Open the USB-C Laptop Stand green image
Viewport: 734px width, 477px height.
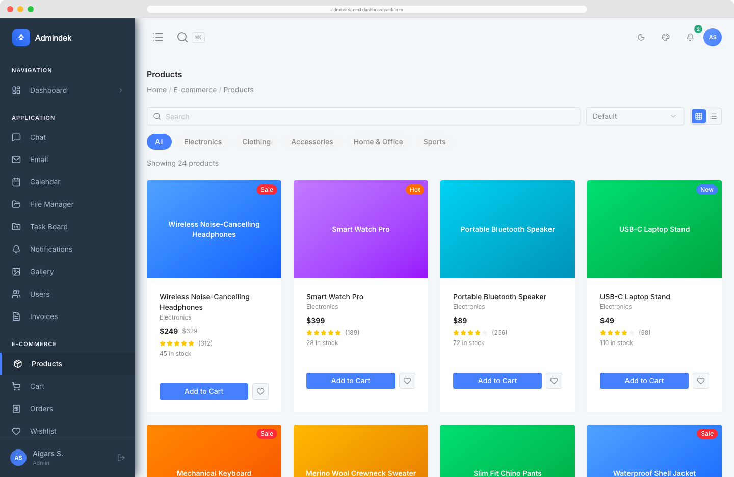654,229
